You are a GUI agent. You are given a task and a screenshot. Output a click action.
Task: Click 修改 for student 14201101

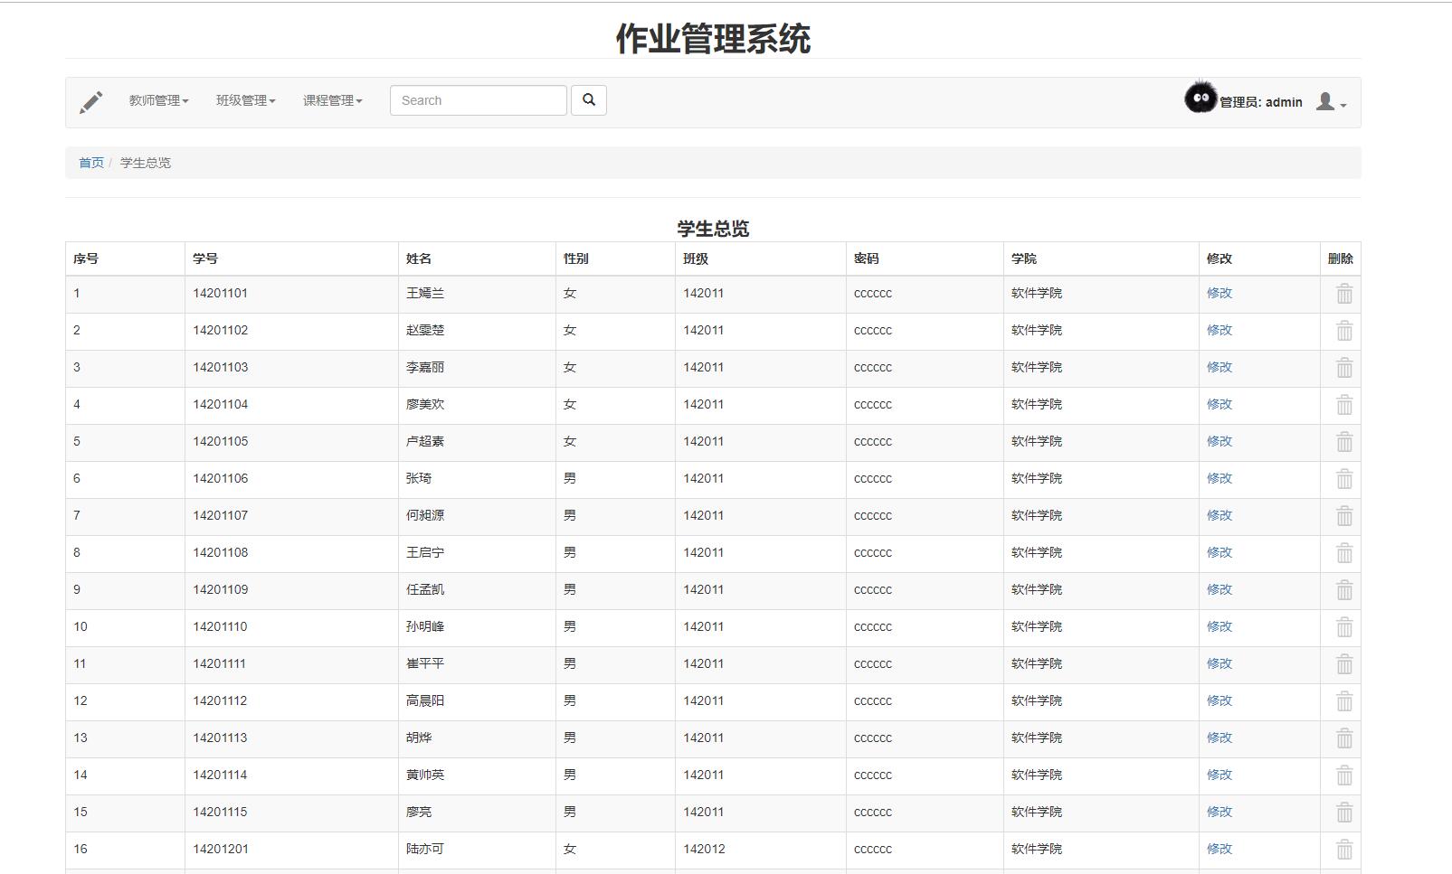coord(1220,293)
